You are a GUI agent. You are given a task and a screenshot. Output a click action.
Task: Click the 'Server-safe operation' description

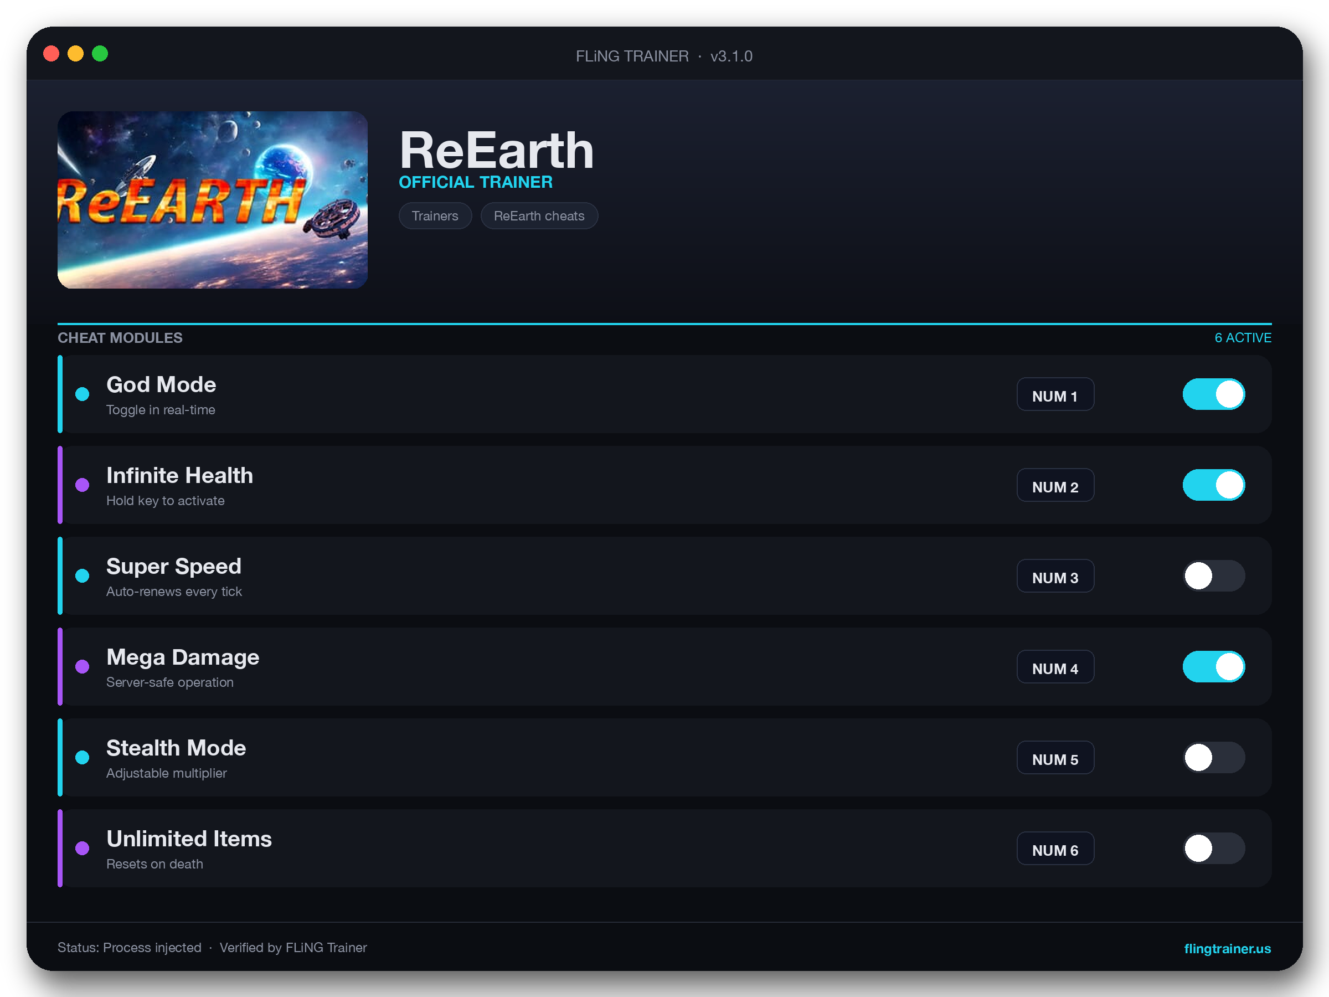pyautogui.click(x=170, y=682)
